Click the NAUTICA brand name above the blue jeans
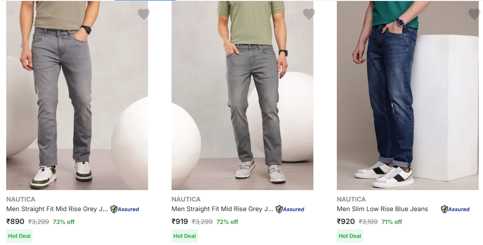This screenshot has height=245, width=483. coord(351,199)
